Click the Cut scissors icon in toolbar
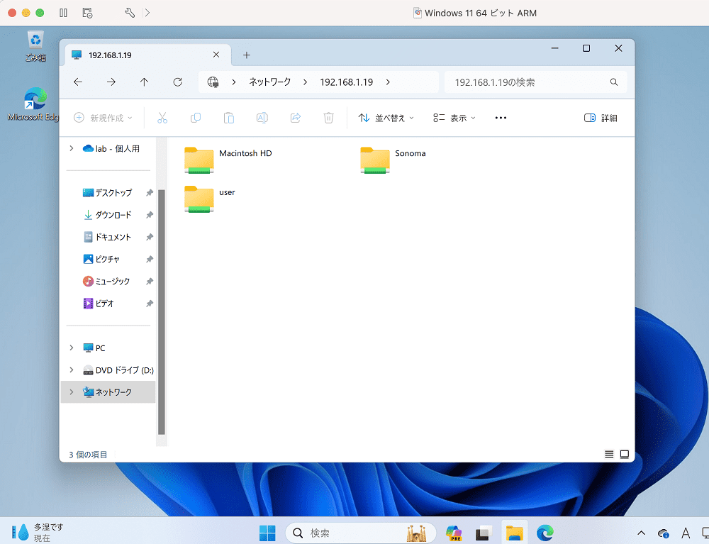709x544 pixels. [162, 118]
